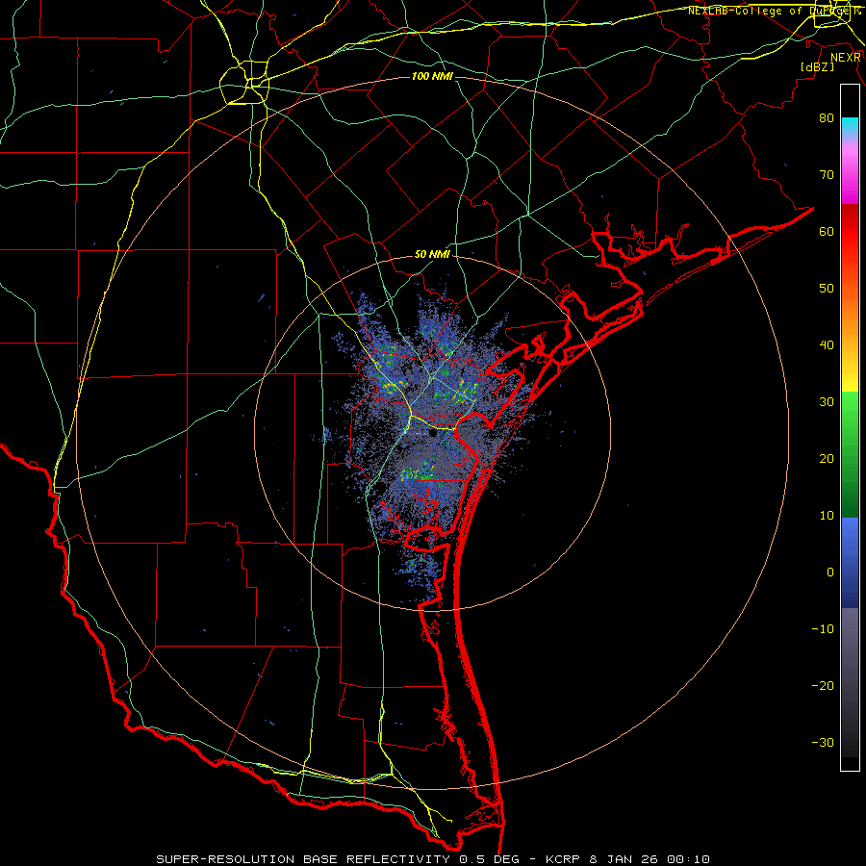This screenshot has height=866, width=866.
Task: Click the "100 NMI" range ring label
Action: [x=432, y=76]
